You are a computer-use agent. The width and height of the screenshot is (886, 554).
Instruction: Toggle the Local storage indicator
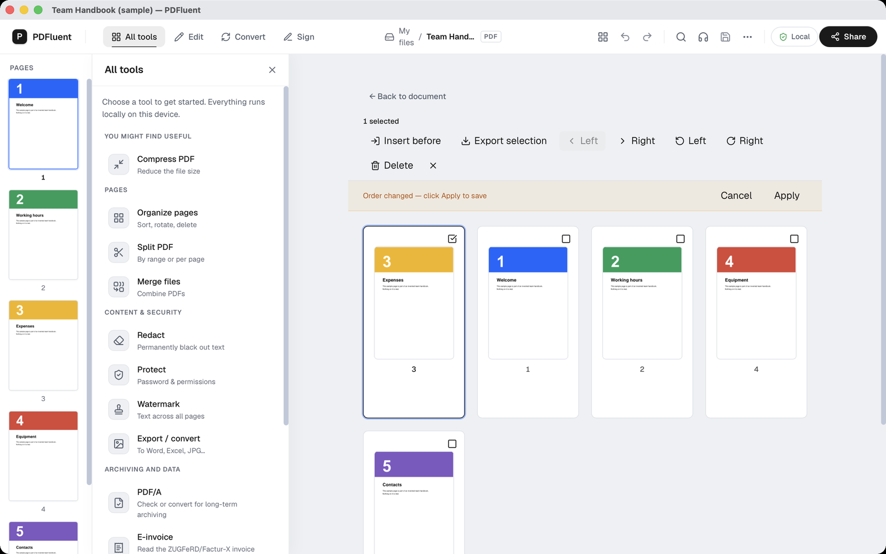point(794,37)
